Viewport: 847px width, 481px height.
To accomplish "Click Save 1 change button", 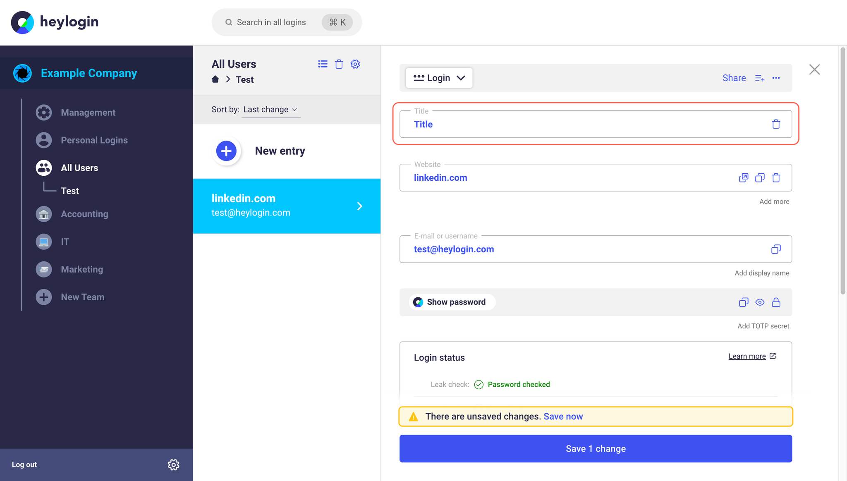I will (x=596, y=449).
